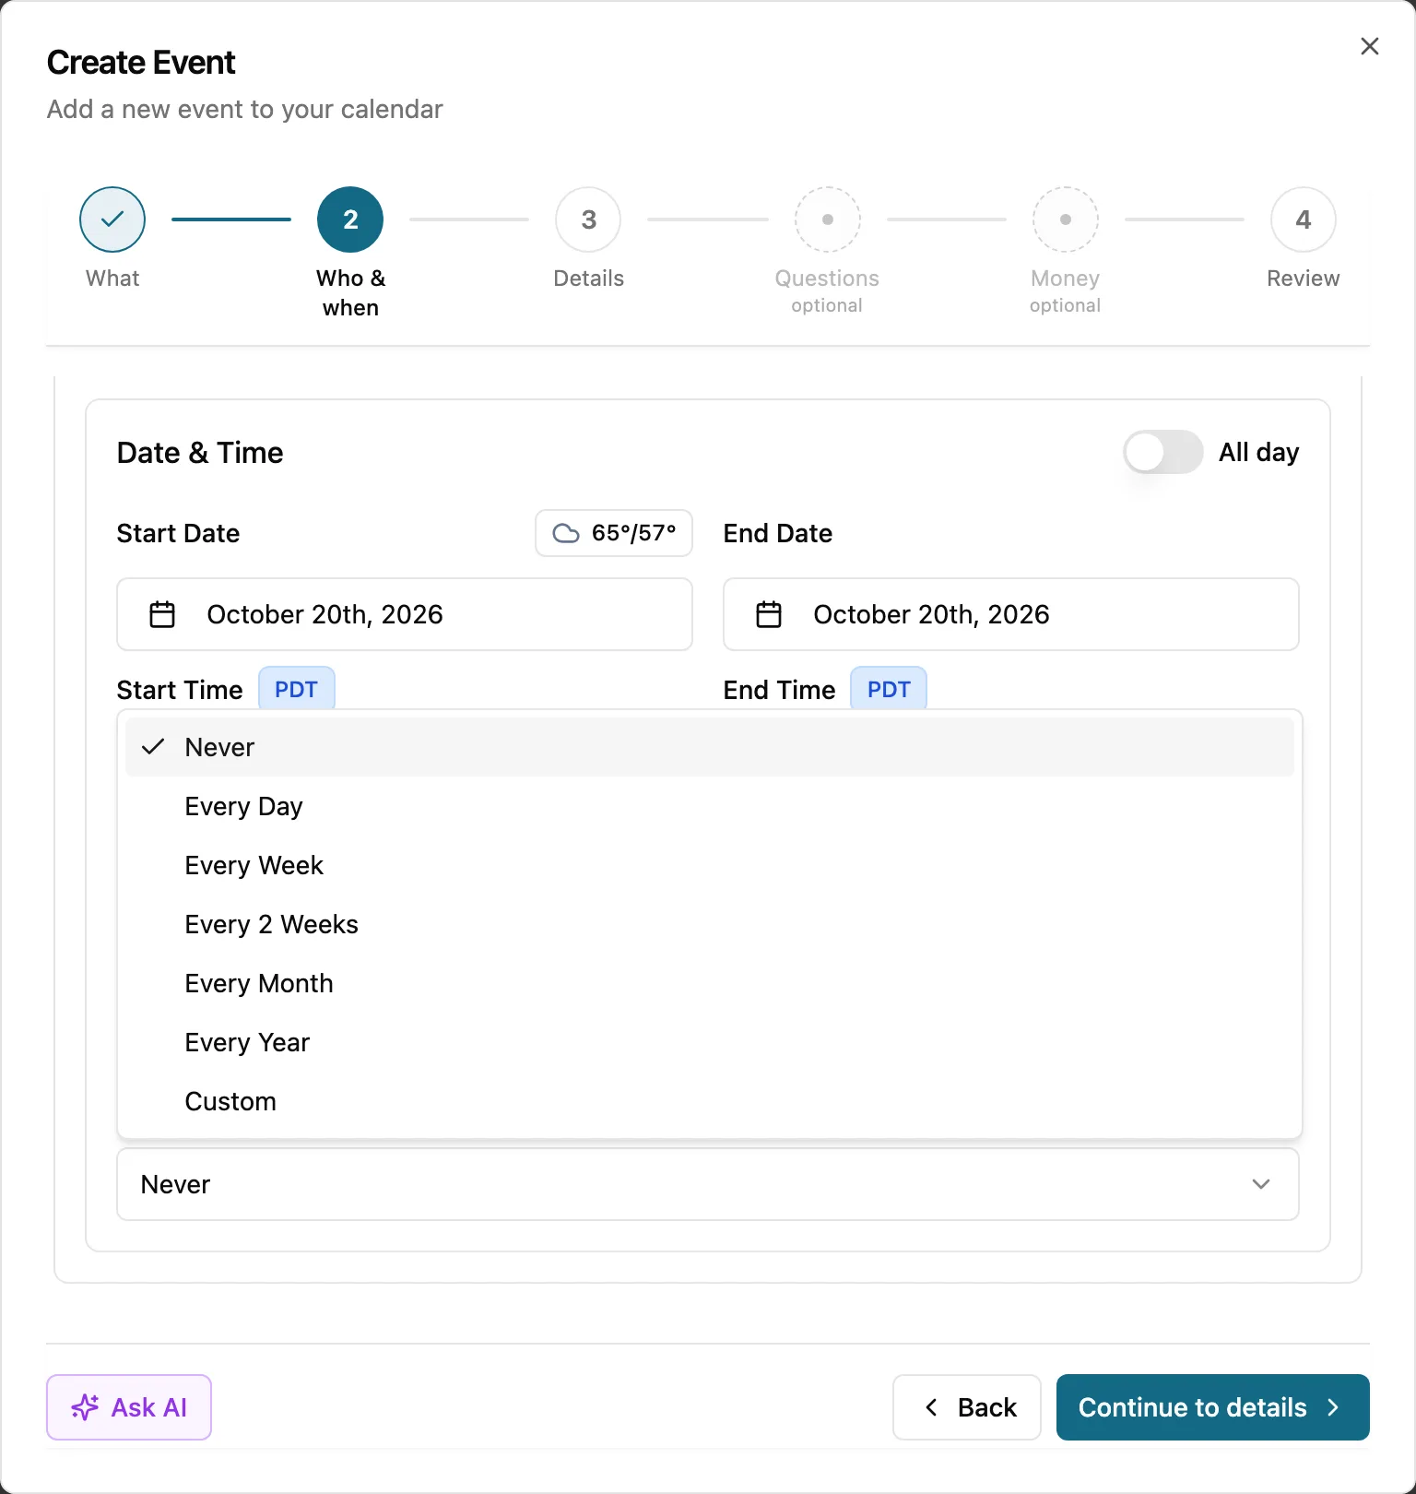Open the Start Date picker field
The height and width of the screenshot is (1494, 1416).
[405, 614]
